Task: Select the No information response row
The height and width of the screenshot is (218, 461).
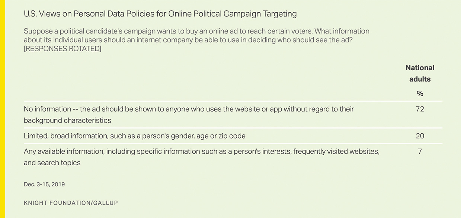Action: (233, 115)
